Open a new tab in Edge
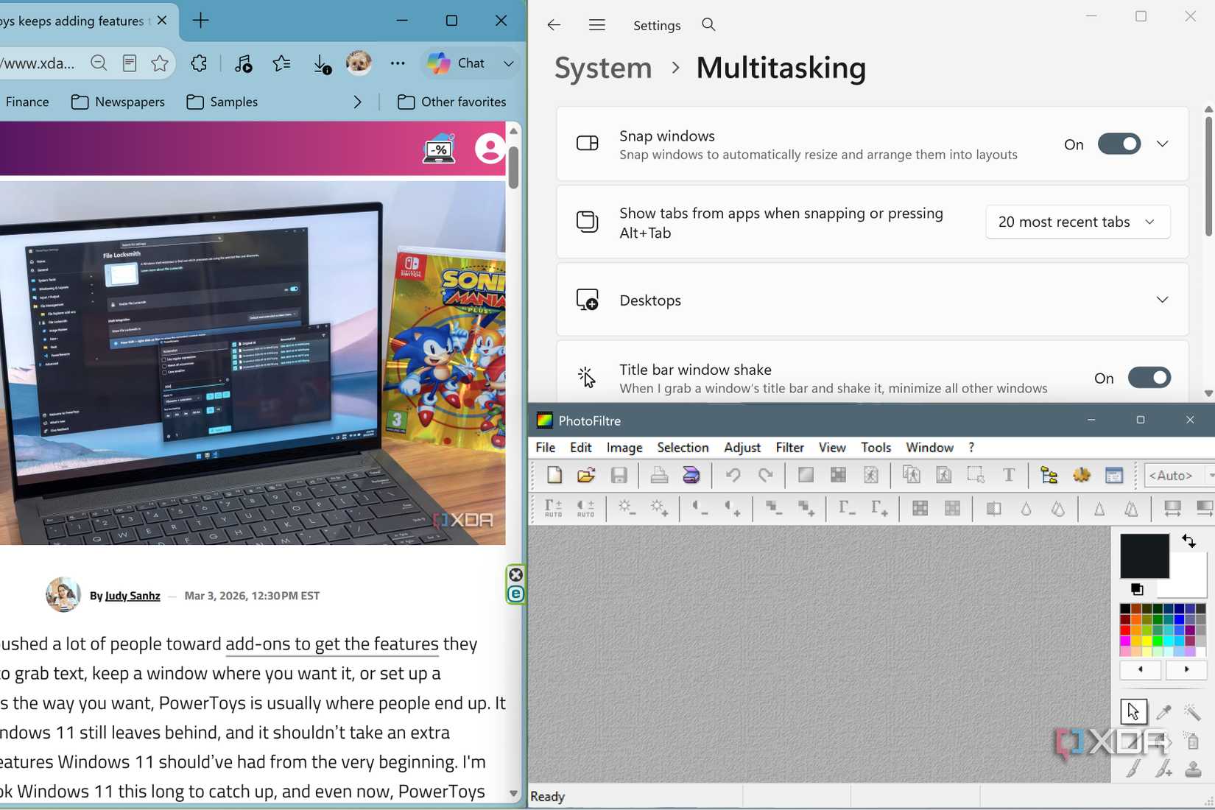Screen dimensions: 1215x810 point(200,21)
